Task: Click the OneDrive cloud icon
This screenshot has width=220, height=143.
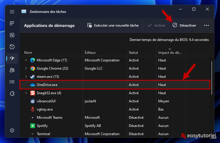Action: [x=33, y=85]
